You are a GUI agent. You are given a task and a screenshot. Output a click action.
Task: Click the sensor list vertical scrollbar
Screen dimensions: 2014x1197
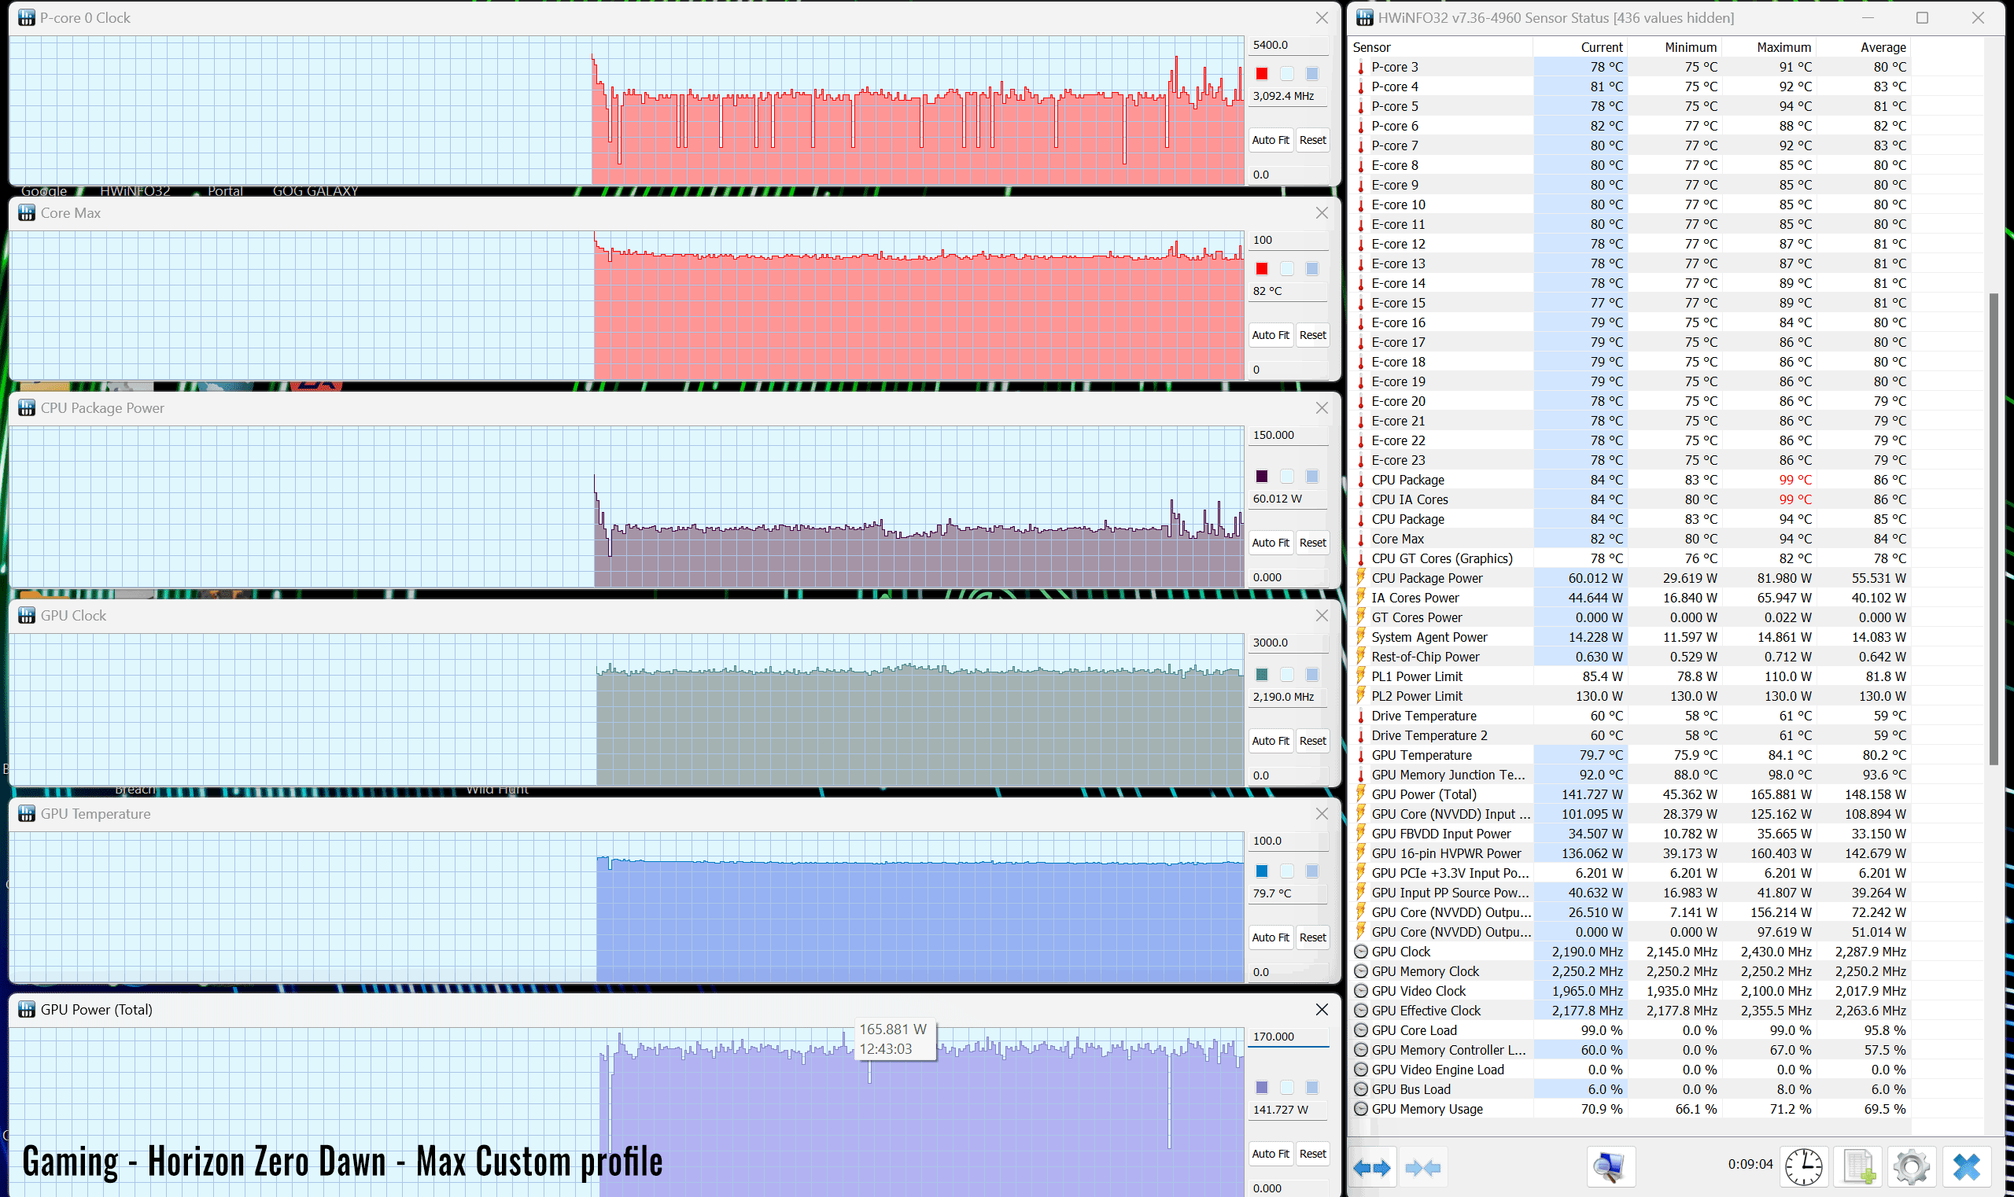point(1993,529)
